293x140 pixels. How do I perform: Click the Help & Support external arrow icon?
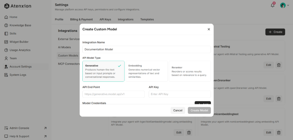(45, 136)
